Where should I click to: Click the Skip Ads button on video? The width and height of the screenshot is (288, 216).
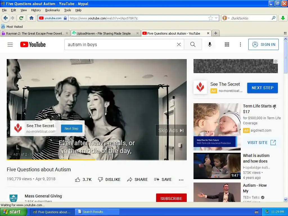pyautogui.click(x=171, y=130)
